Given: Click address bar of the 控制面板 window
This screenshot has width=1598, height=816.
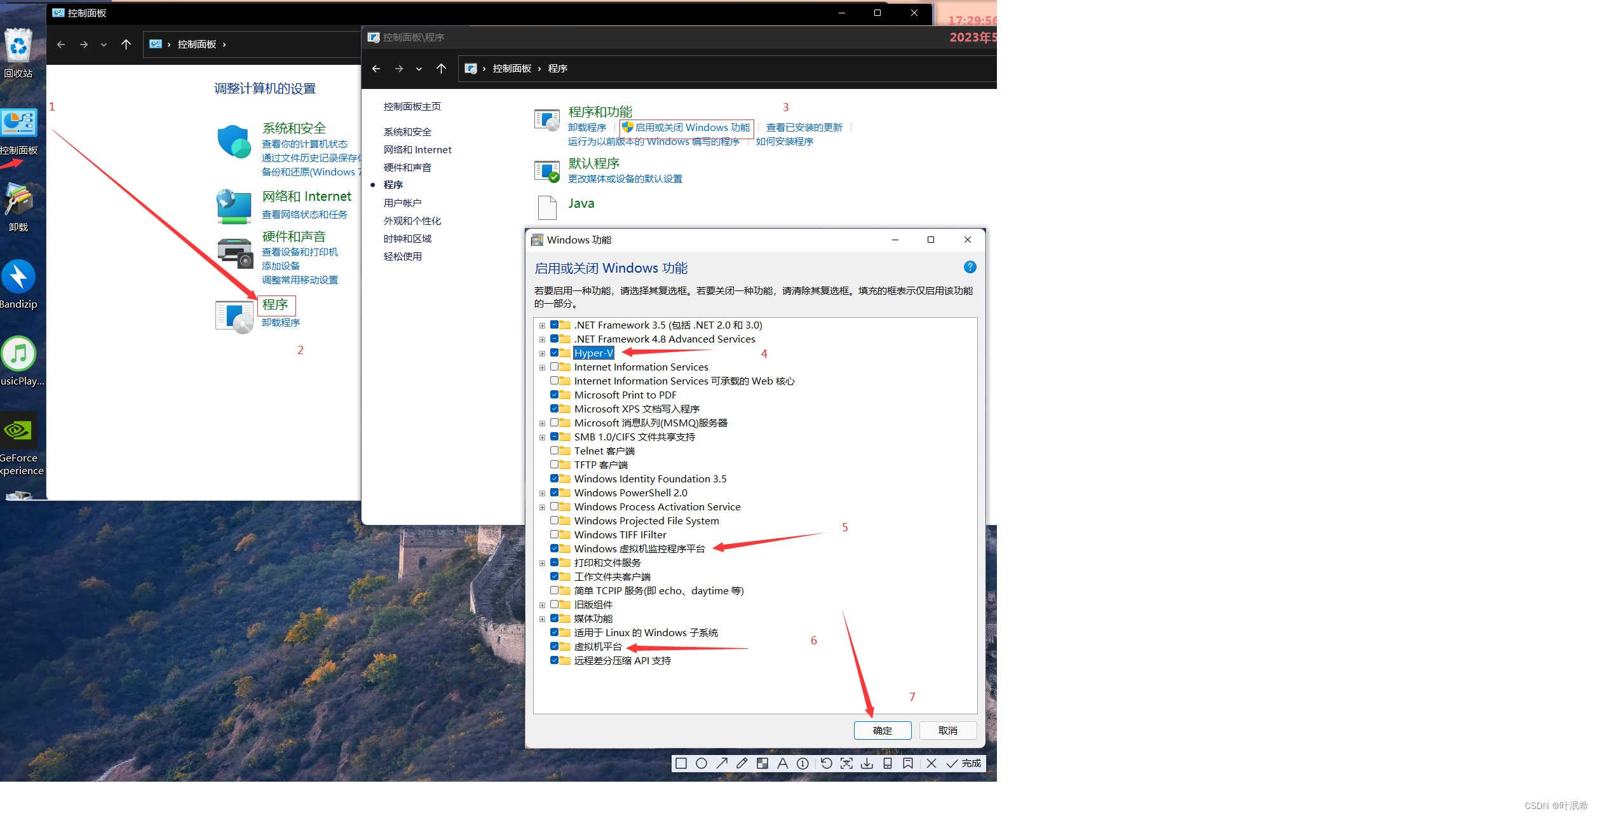Looking at the screenshot, I should click(x=252, y=44).
